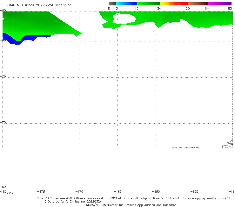Click the magenta-purple segment of the color scale
Viewport: 235px width, 207px height.
point(220,4)
